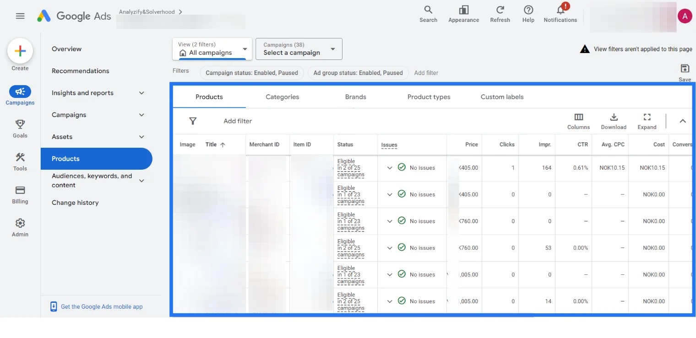The image size is (696, 338).
Task: Sort by the Clicks column header
Action: (x=507, y=145)
